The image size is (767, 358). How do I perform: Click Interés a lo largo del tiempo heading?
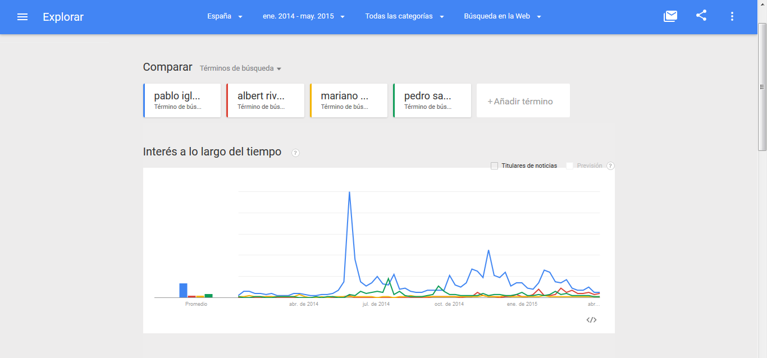[x=212, y=152]
